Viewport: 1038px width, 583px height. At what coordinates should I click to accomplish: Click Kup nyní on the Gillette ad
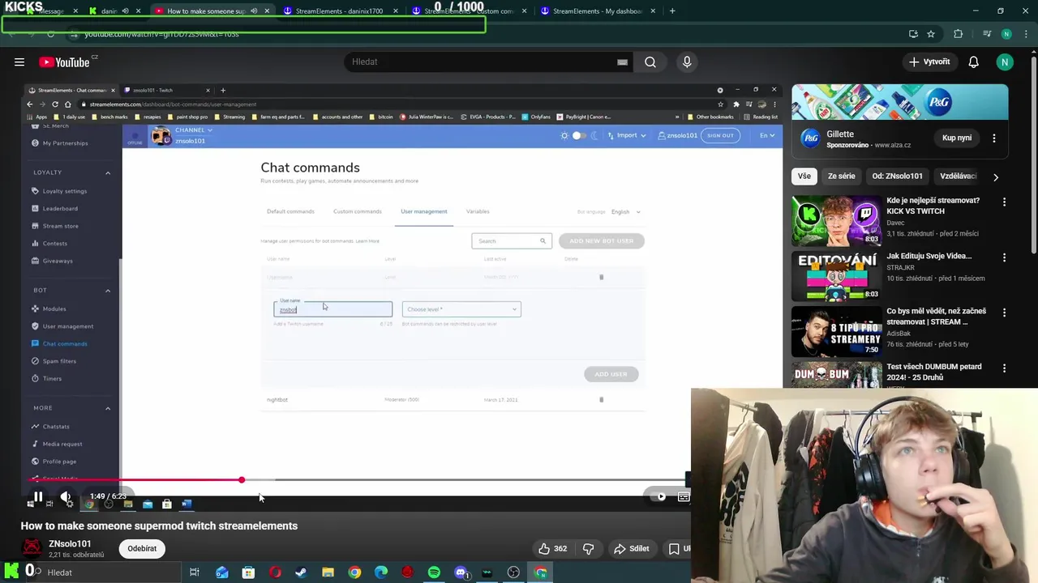click(x=957, y=138)
